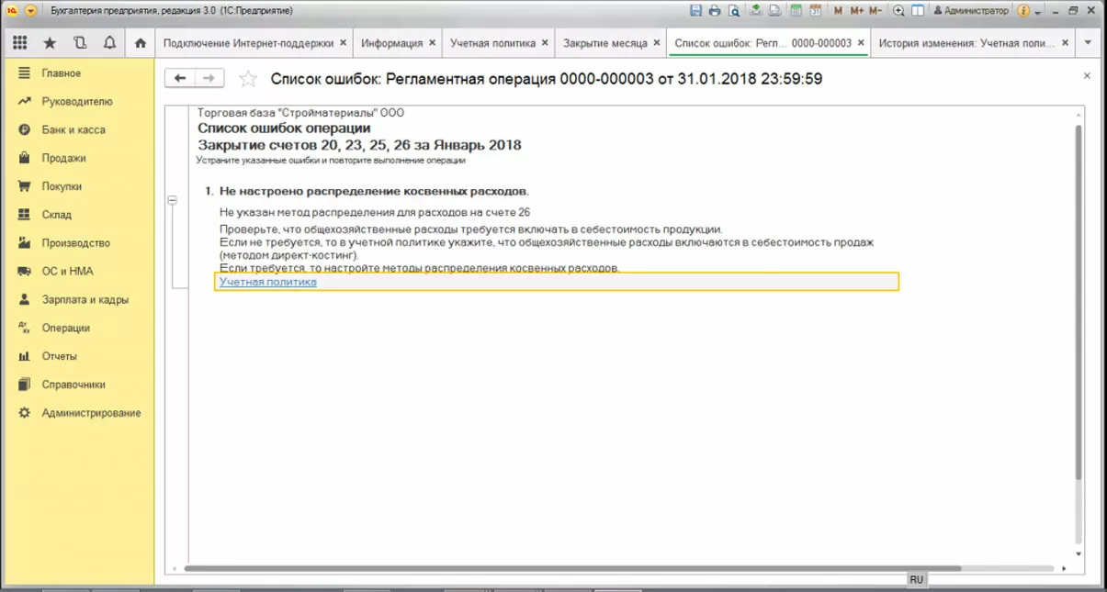
Task: Click the Администрирование gear icon
Action: pyautogui.click(x=25, y=413)
